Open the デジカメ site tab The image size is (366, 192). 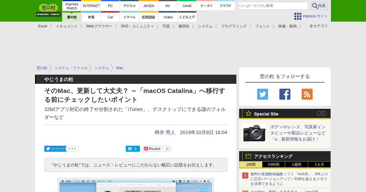[130, 6]
